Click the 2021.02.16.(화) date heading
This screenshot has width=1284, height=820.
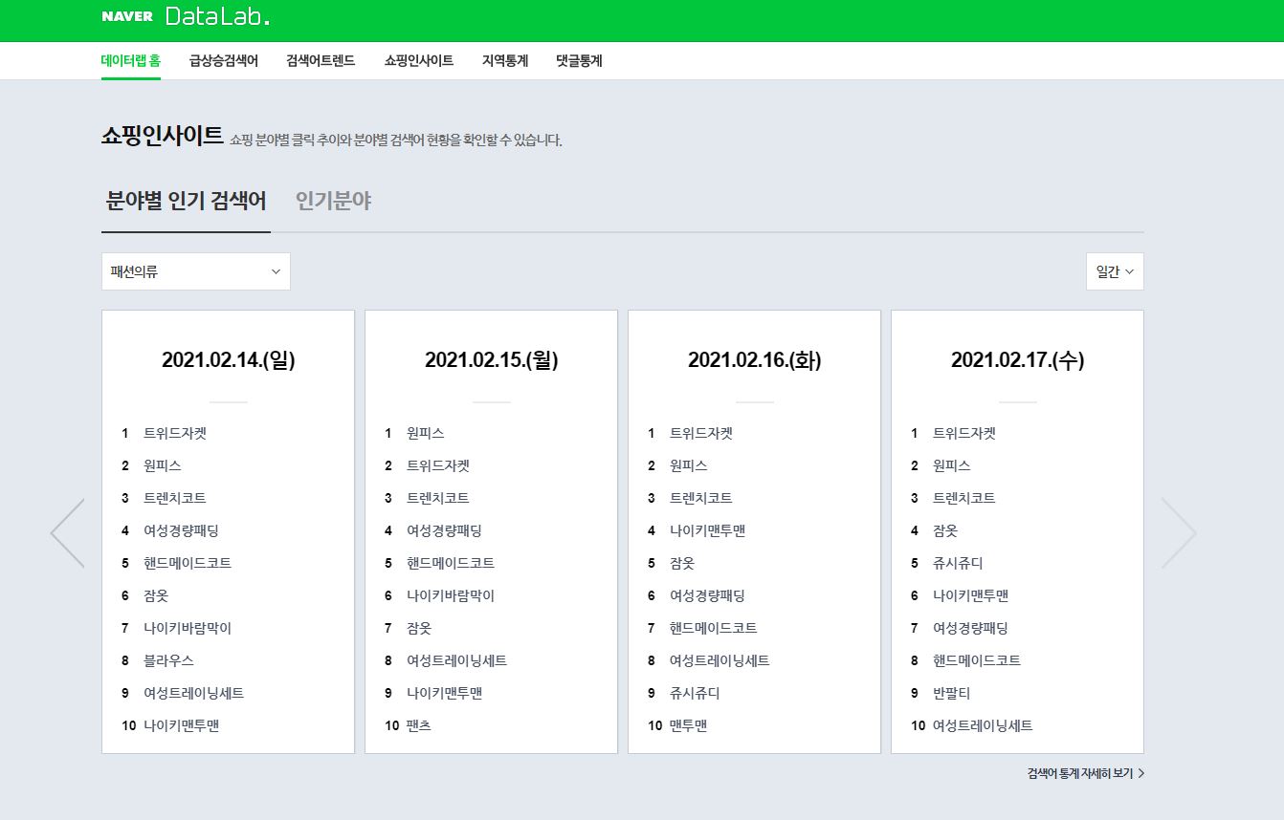click(755, 360)
